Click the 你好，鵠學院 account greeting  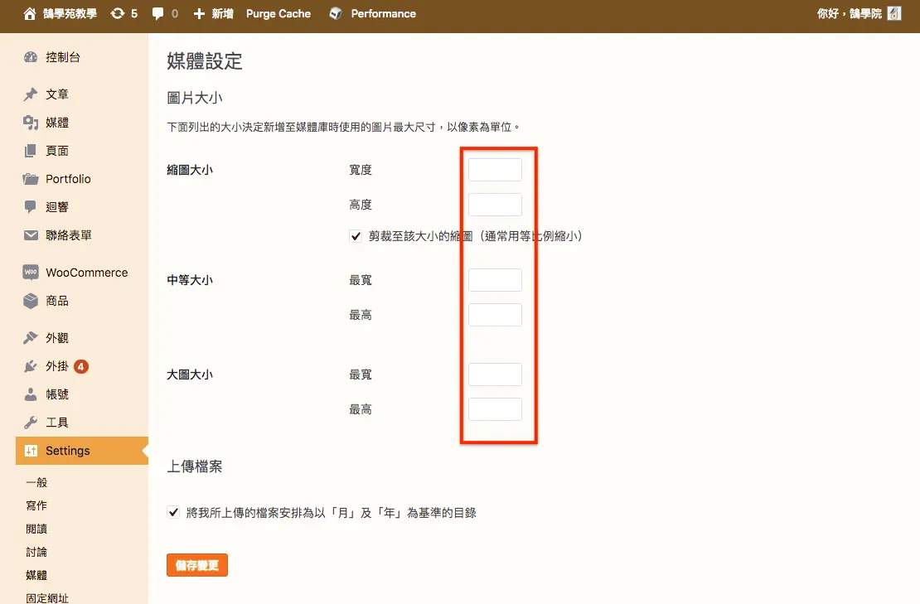pyautogui.click(x=849, y=13)
